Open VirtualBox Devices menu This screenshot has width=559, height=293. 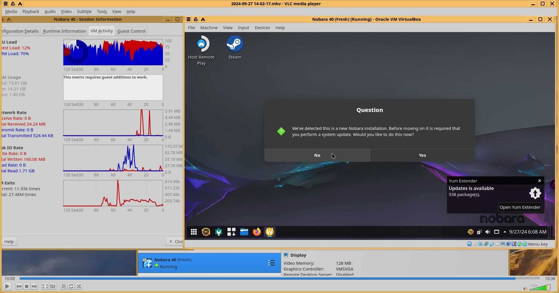click(x=262, y=28)
